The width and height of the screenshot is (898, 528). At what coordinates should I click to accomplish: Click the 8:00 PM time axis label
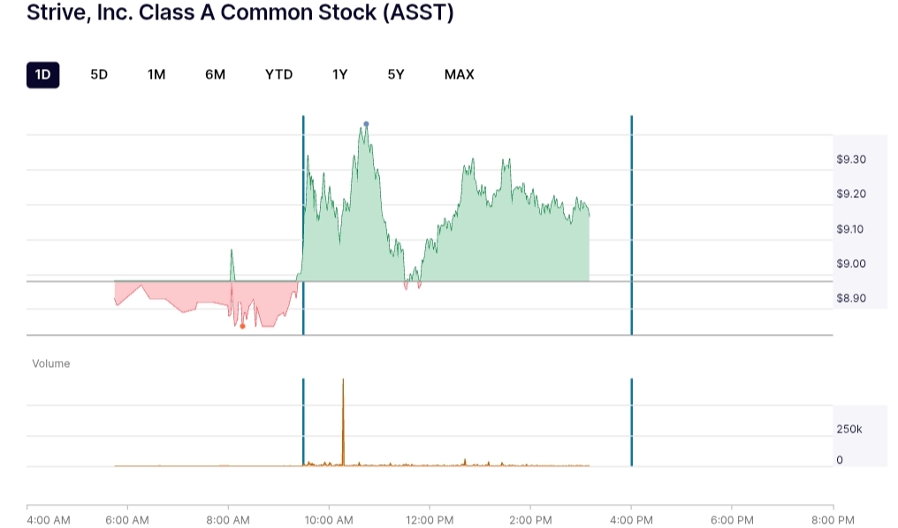click(x=833, y=520)
